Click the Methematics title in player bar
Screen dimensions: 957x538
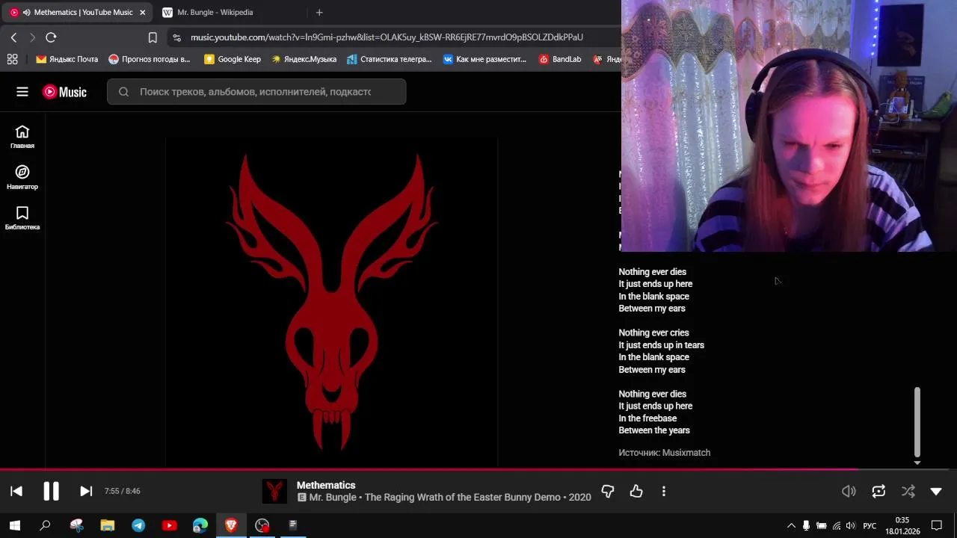(x=326, y=485)
